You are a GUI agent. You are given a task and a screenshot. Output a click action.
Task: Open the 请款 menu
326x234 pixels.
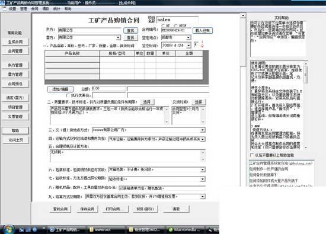(x=46, y=9)
